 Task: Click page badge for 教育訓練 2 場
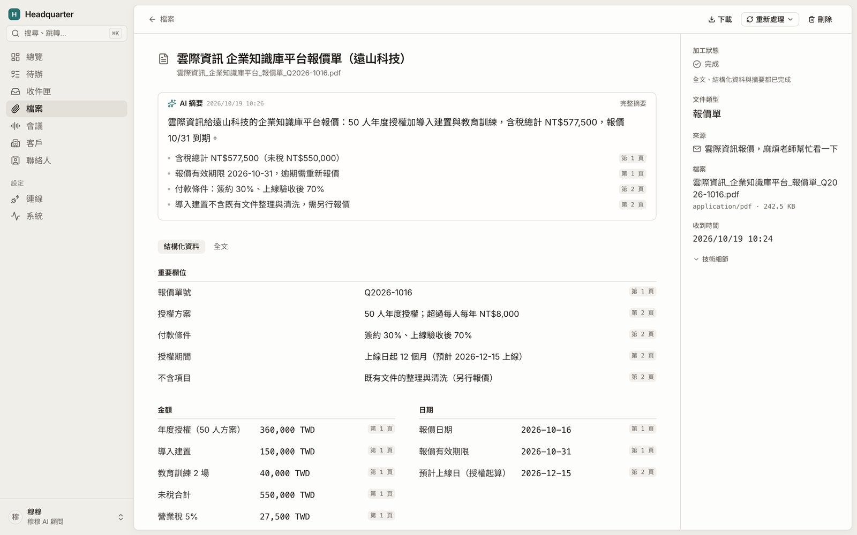(x=381, y=472)
